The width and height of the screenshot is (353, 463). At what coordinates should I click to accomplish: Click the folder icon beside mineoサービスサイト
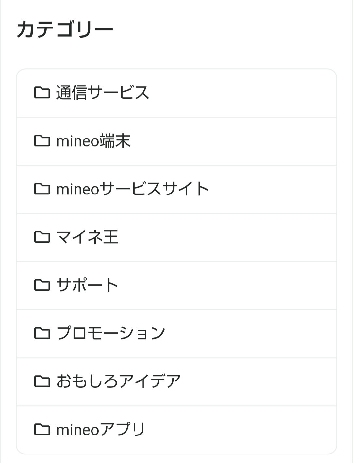(x=42, y=189)
